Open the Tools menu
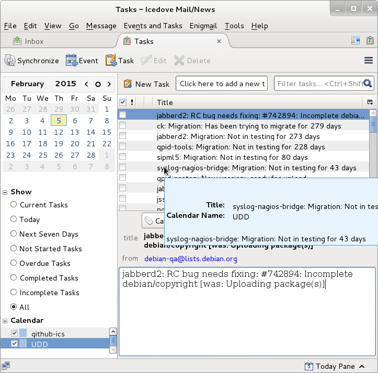Image resolution: width=378 pixels, height=373 pixels. pyautogui.click(x=234, y=26)
